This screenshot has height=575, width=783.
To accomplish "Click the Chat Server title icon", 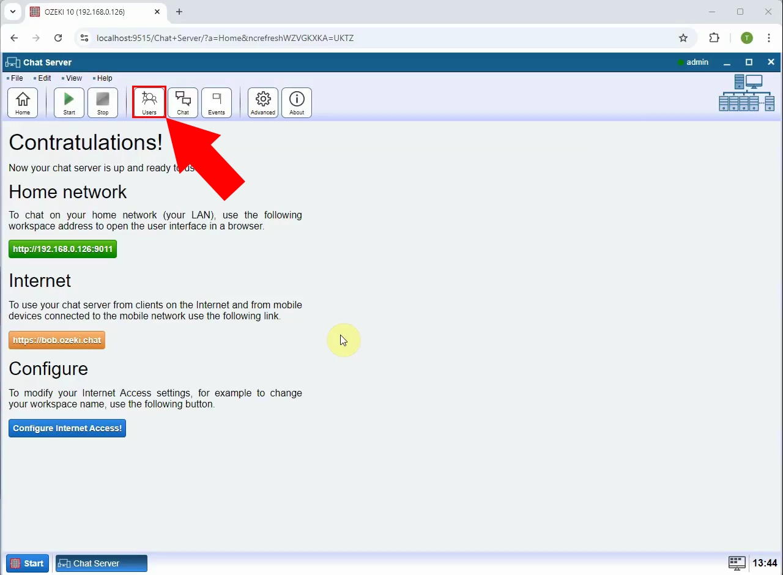I will [13, 62].
